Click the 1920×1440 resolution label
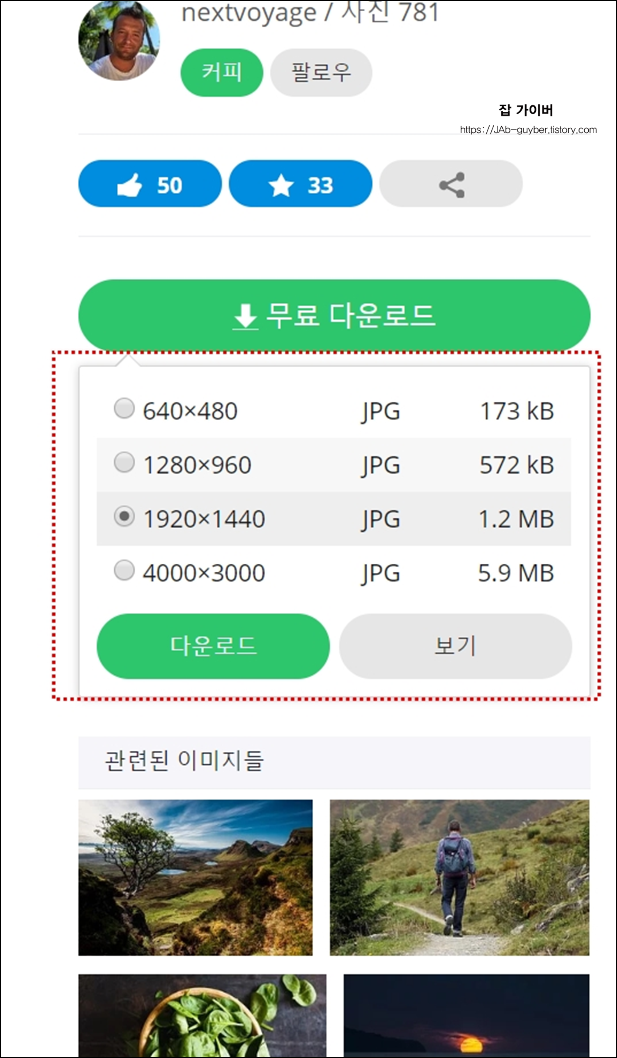Image resolution: width=617 pixels, height=1058 pixels. point(204,519)
